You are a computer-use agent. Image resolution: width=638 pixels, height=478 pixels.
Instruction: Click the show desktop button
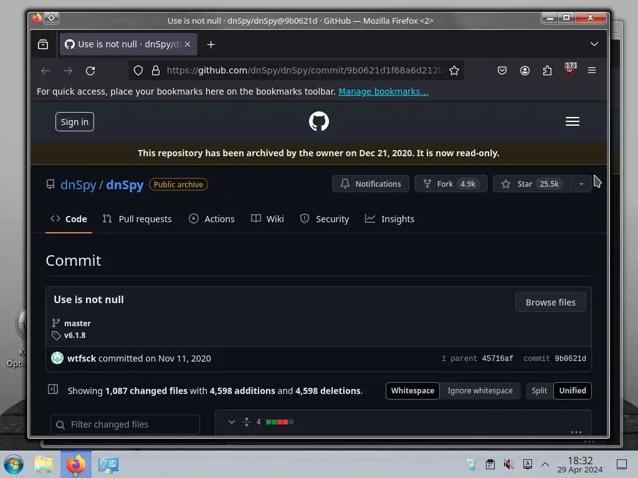[x=622, y=464]
